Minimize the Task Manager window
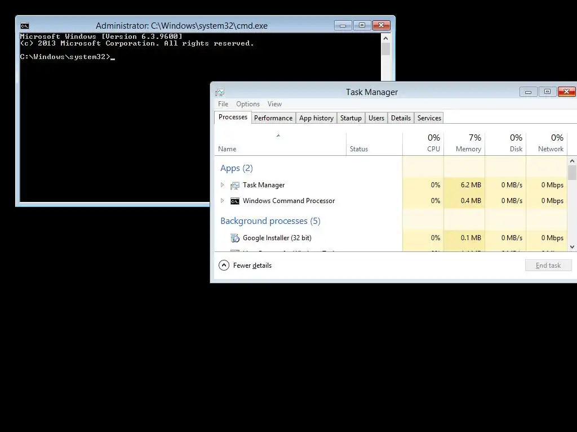The image size is (577, 432). pyautogui.click(x=529, y=92)
